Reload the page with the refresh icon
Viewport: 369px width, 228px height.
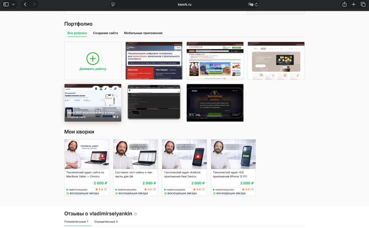point(257,4)
